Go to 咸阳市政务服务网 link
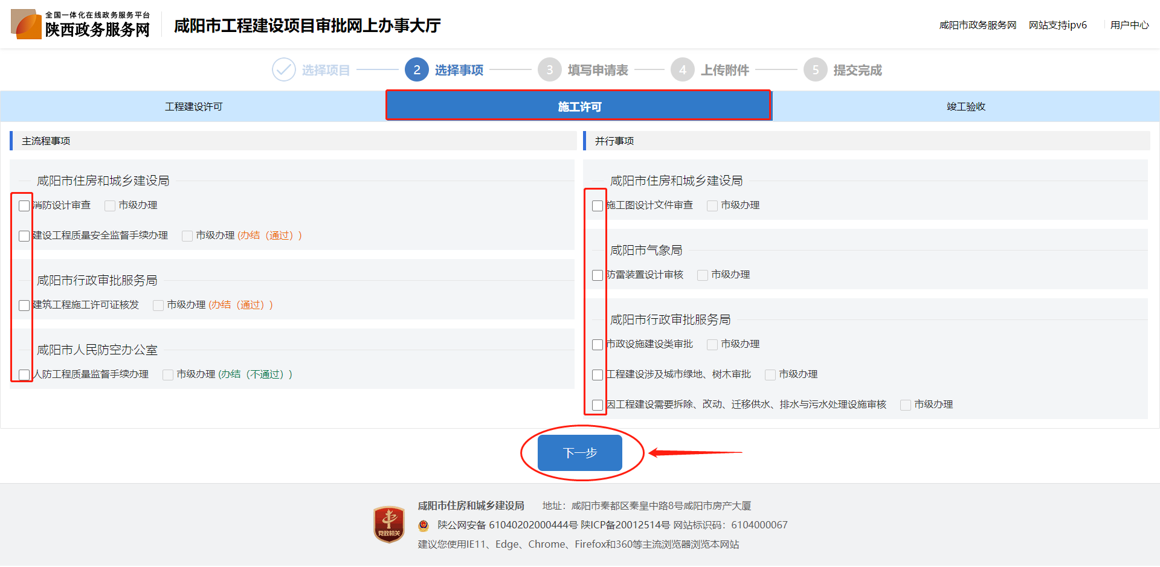 (x=978, y=25)
